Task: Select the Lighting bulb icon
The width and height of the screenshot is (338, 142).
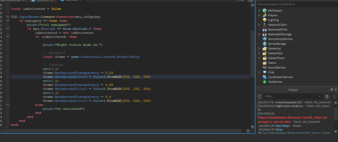Action: [265, 20]
